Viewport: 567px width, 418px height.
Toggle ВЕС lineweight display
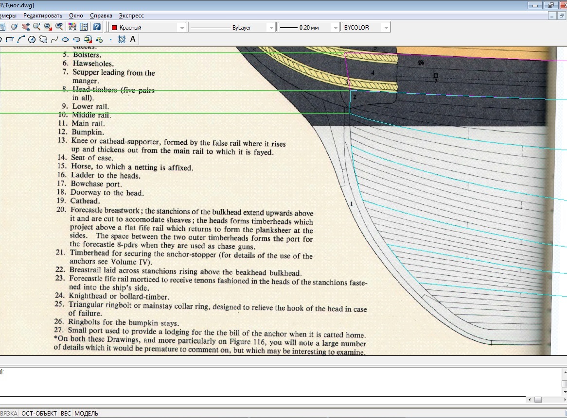(x=66, y=414)
